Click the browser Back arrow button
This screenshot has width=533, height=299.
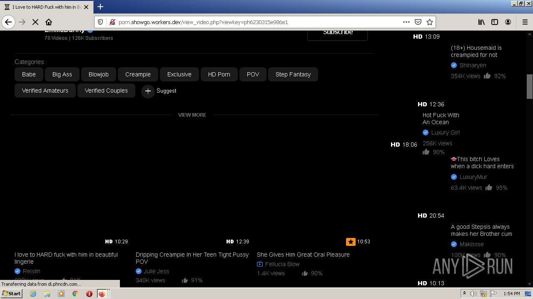click(x=8, y=22)
